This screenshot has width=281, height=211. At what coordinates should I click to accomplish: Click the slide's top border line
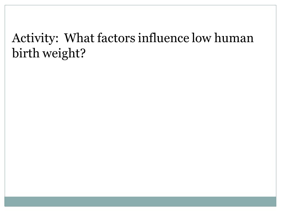click(x=140, y=5)
